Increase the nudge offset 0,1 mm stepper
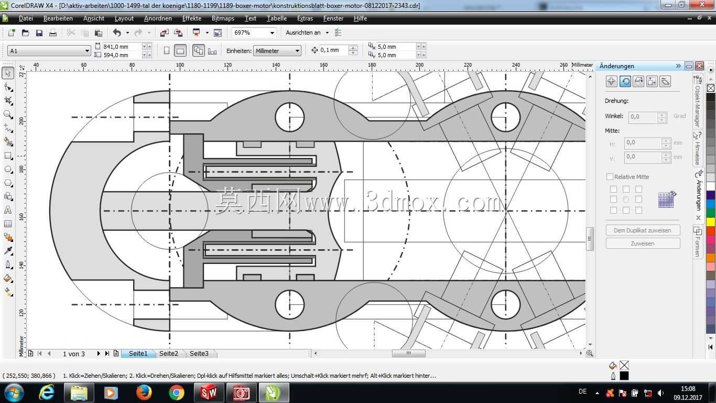The image size is (716, 403). pyautogui.click(x=353, y=48)
